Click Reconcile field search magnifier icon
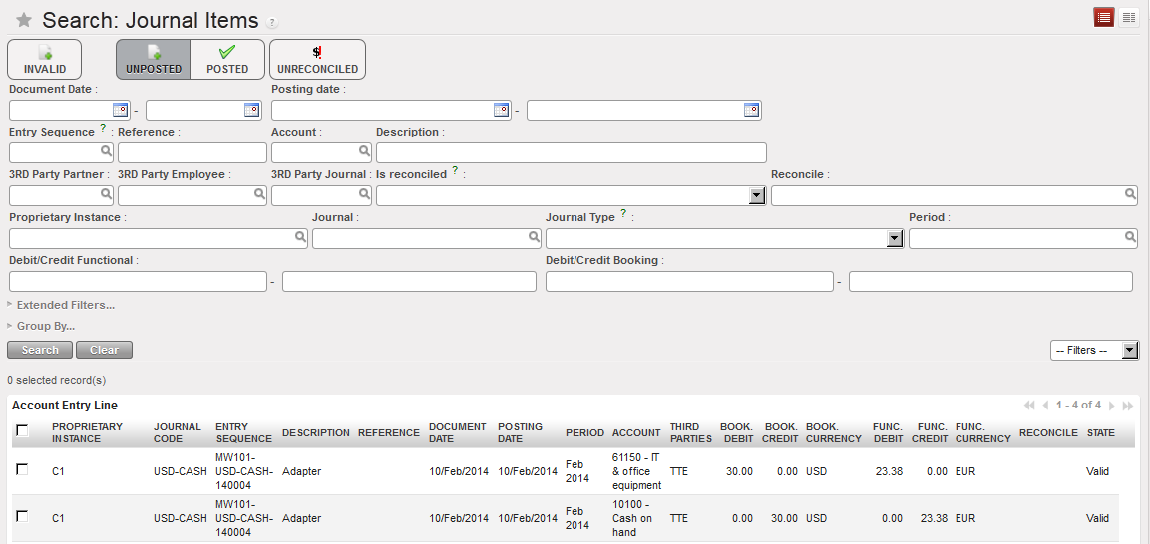The image size is (1150, 544). pos(1130,195)
